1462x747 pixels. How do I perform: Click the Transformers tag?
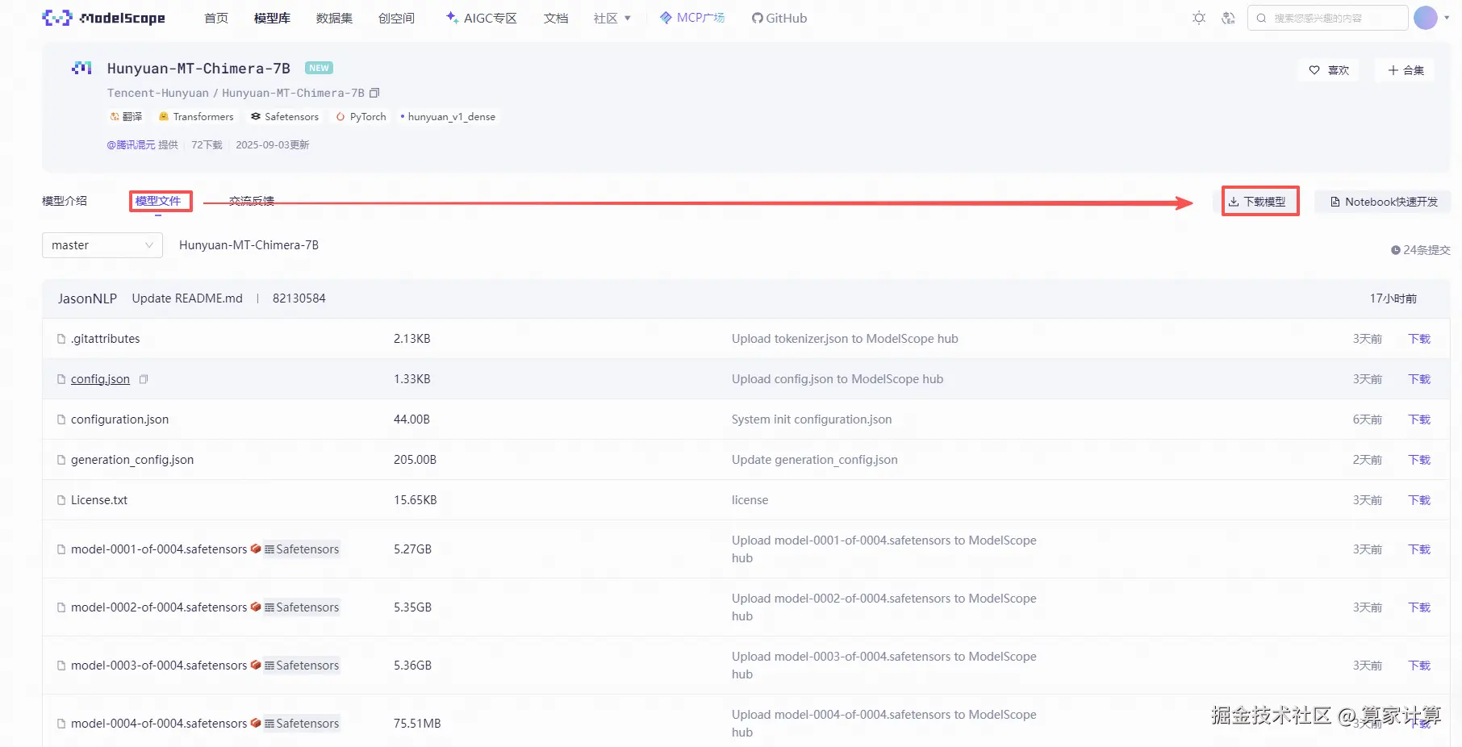point(196,117)
